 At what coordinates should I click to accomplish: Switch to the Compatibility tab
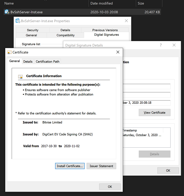coord(66,35)
